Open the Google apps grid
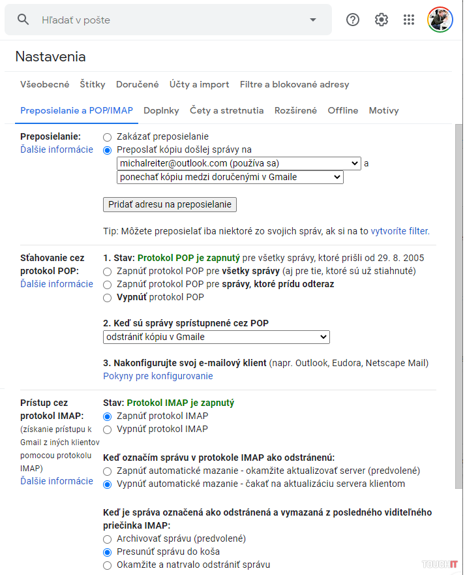The height and width of the screenshot is (575, 465). (x=409, y=20)
